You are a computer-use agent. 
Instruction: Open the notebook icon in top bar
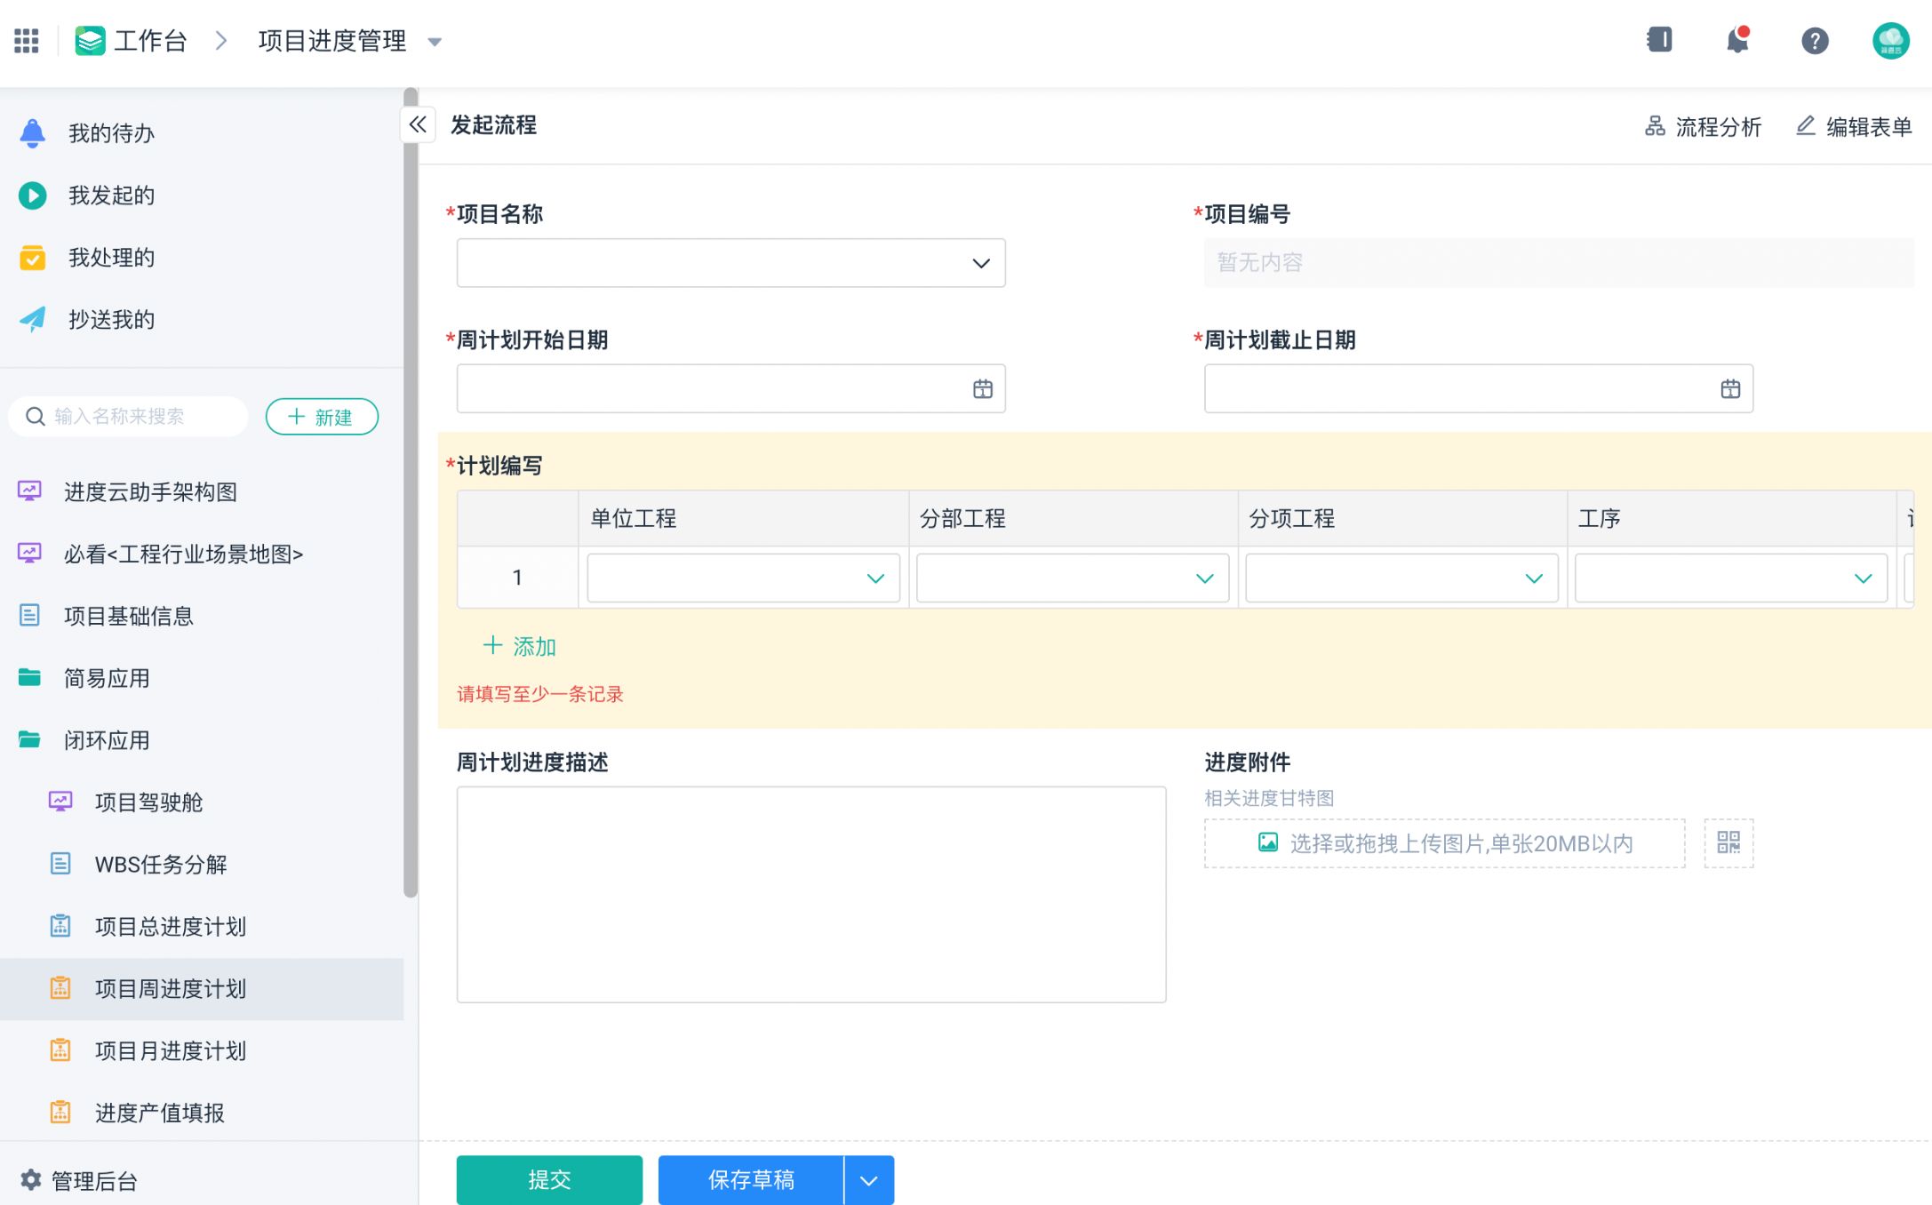tap(1659, 40)
